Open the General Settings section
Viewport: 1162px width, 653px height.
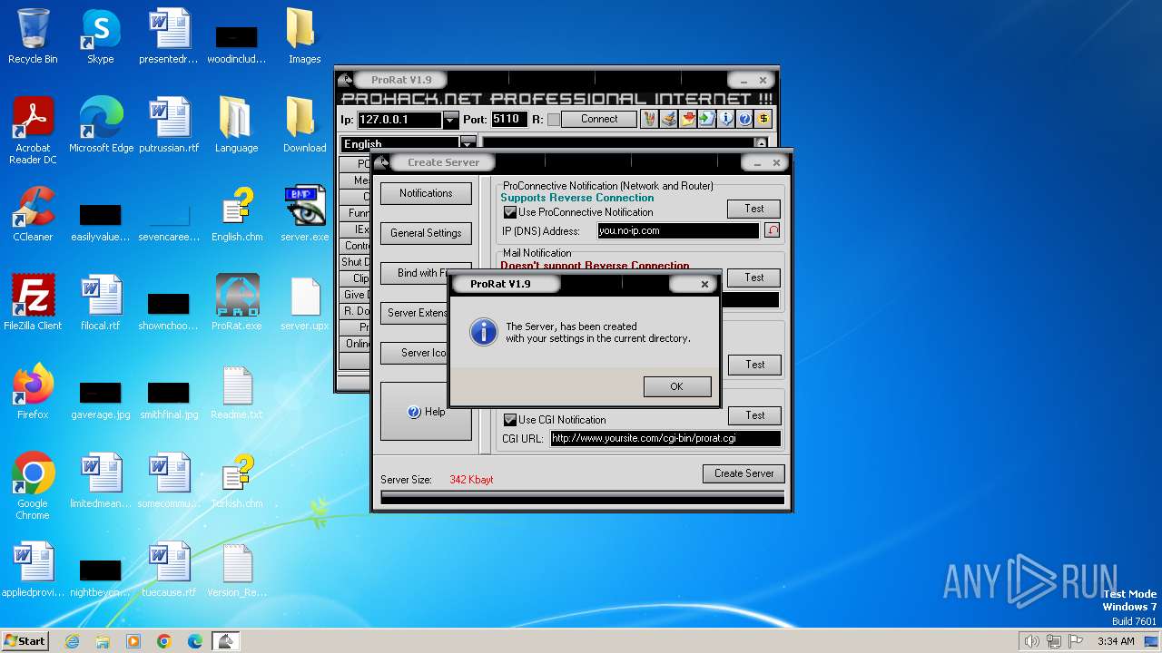426,233
